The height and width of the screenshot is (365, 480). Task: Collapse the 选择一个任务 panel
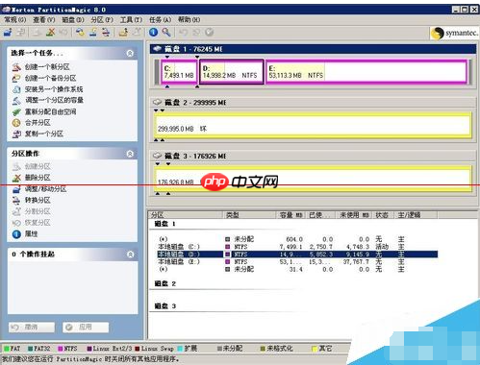pos(130,53)
